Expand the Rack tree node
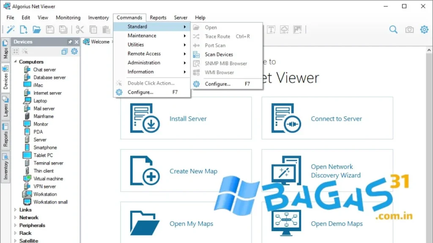Viewport: 433px width, 243px height. (16, 233)
